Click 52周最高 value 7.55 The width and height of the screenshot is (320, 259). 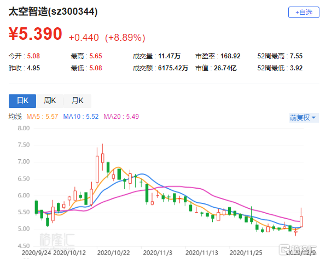[x=296, y=56]
